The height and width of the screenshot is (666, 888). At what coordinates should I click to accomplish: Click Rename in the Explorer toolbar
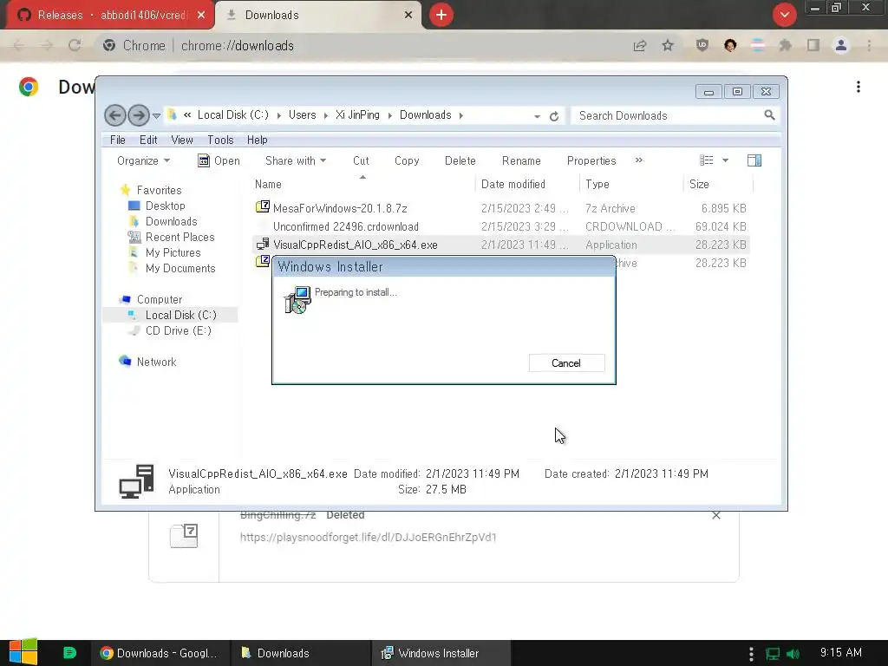(x=521, y=160)
